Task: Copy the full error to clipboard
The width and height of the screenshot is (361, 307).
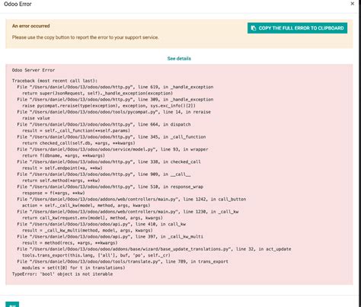Action: pyautogui.click(x=297, y=28)
